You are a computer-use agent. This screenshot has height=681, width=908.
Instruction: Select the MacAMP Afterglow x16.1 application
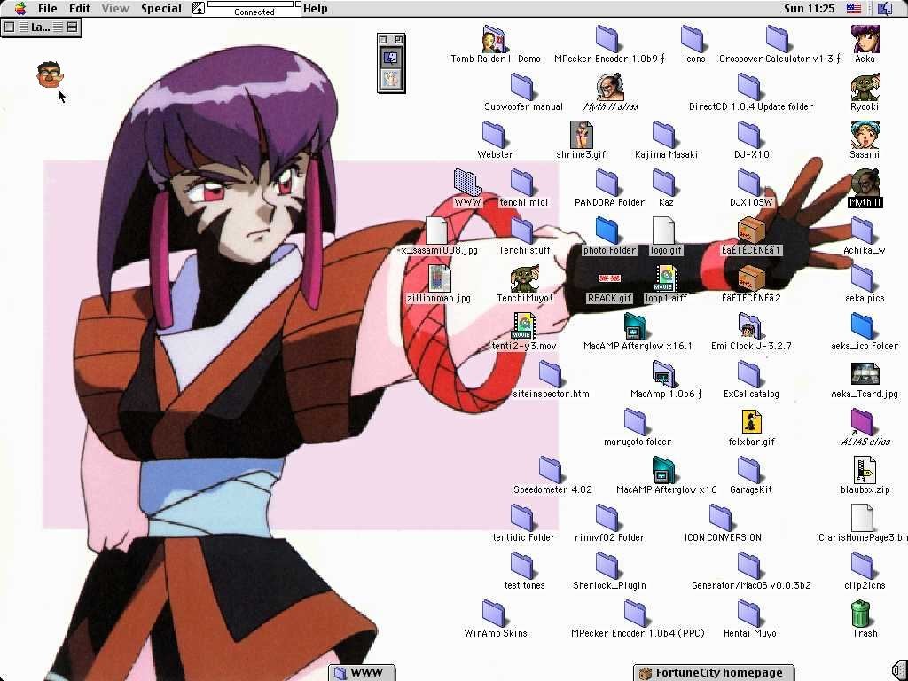[x=635, y=326]
